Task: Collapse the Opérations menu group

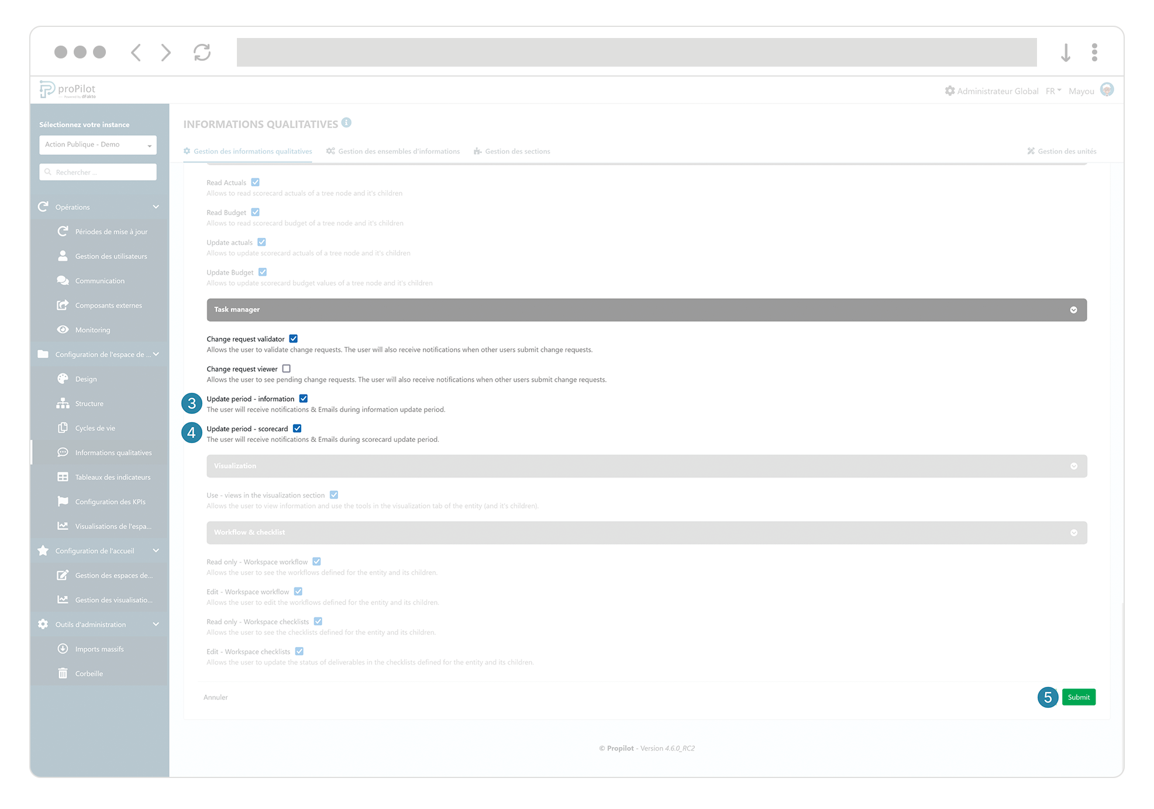Action: pos(155,207)
